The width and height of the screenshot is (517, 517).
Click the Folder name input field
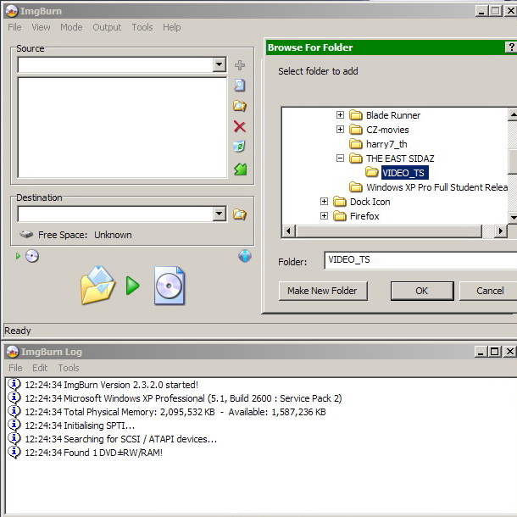420,260
